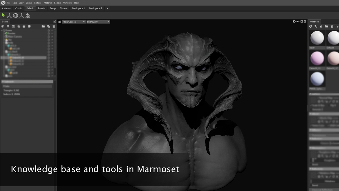Toggle lock for Render row
Viewport: 339px width, 191px height.
coord(49,33)
